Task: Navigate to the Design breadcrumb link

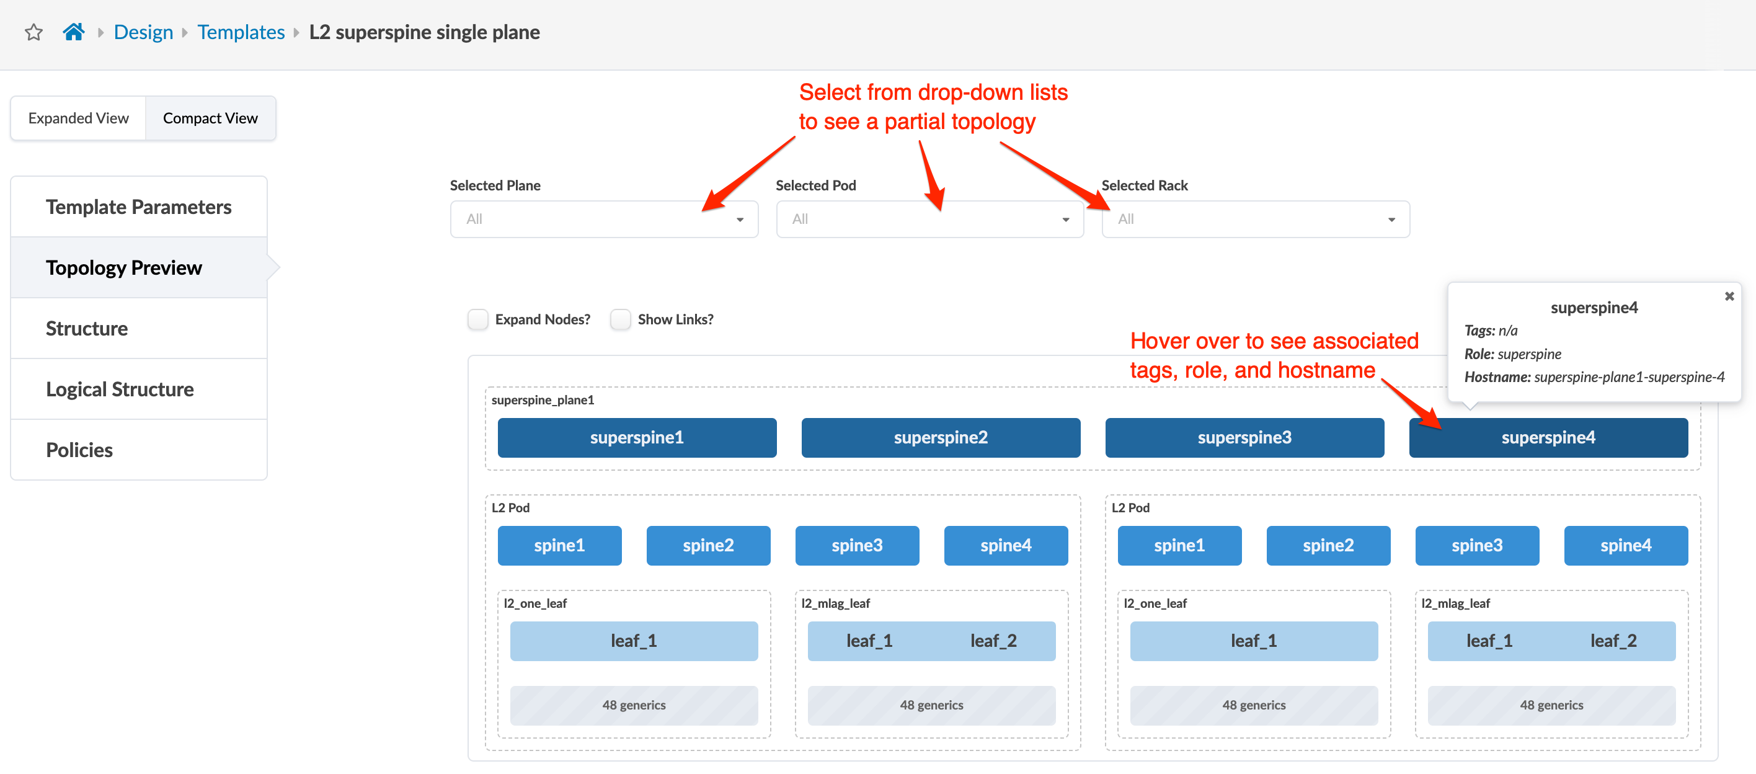Action: [143, 32]
